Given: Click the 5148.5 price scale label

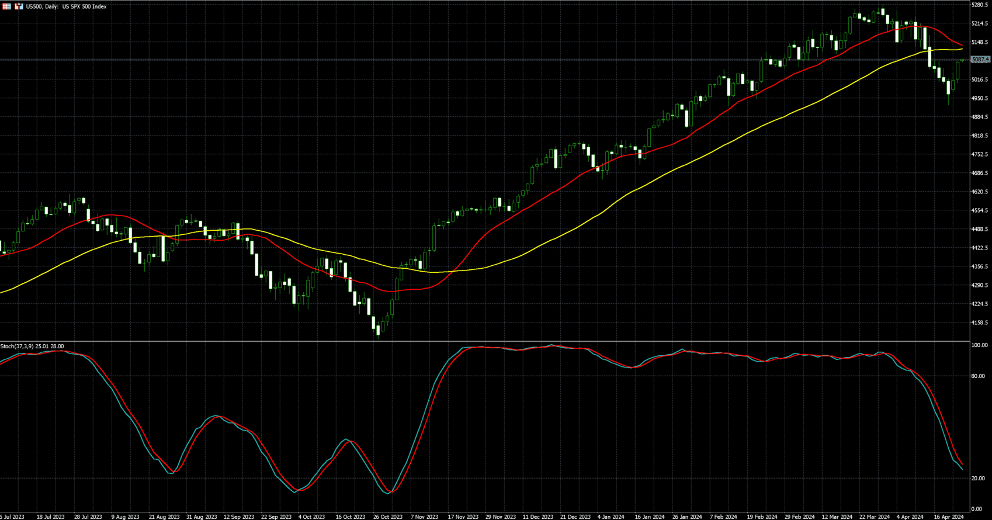Looking at the screenshot, I should [980, 42].
